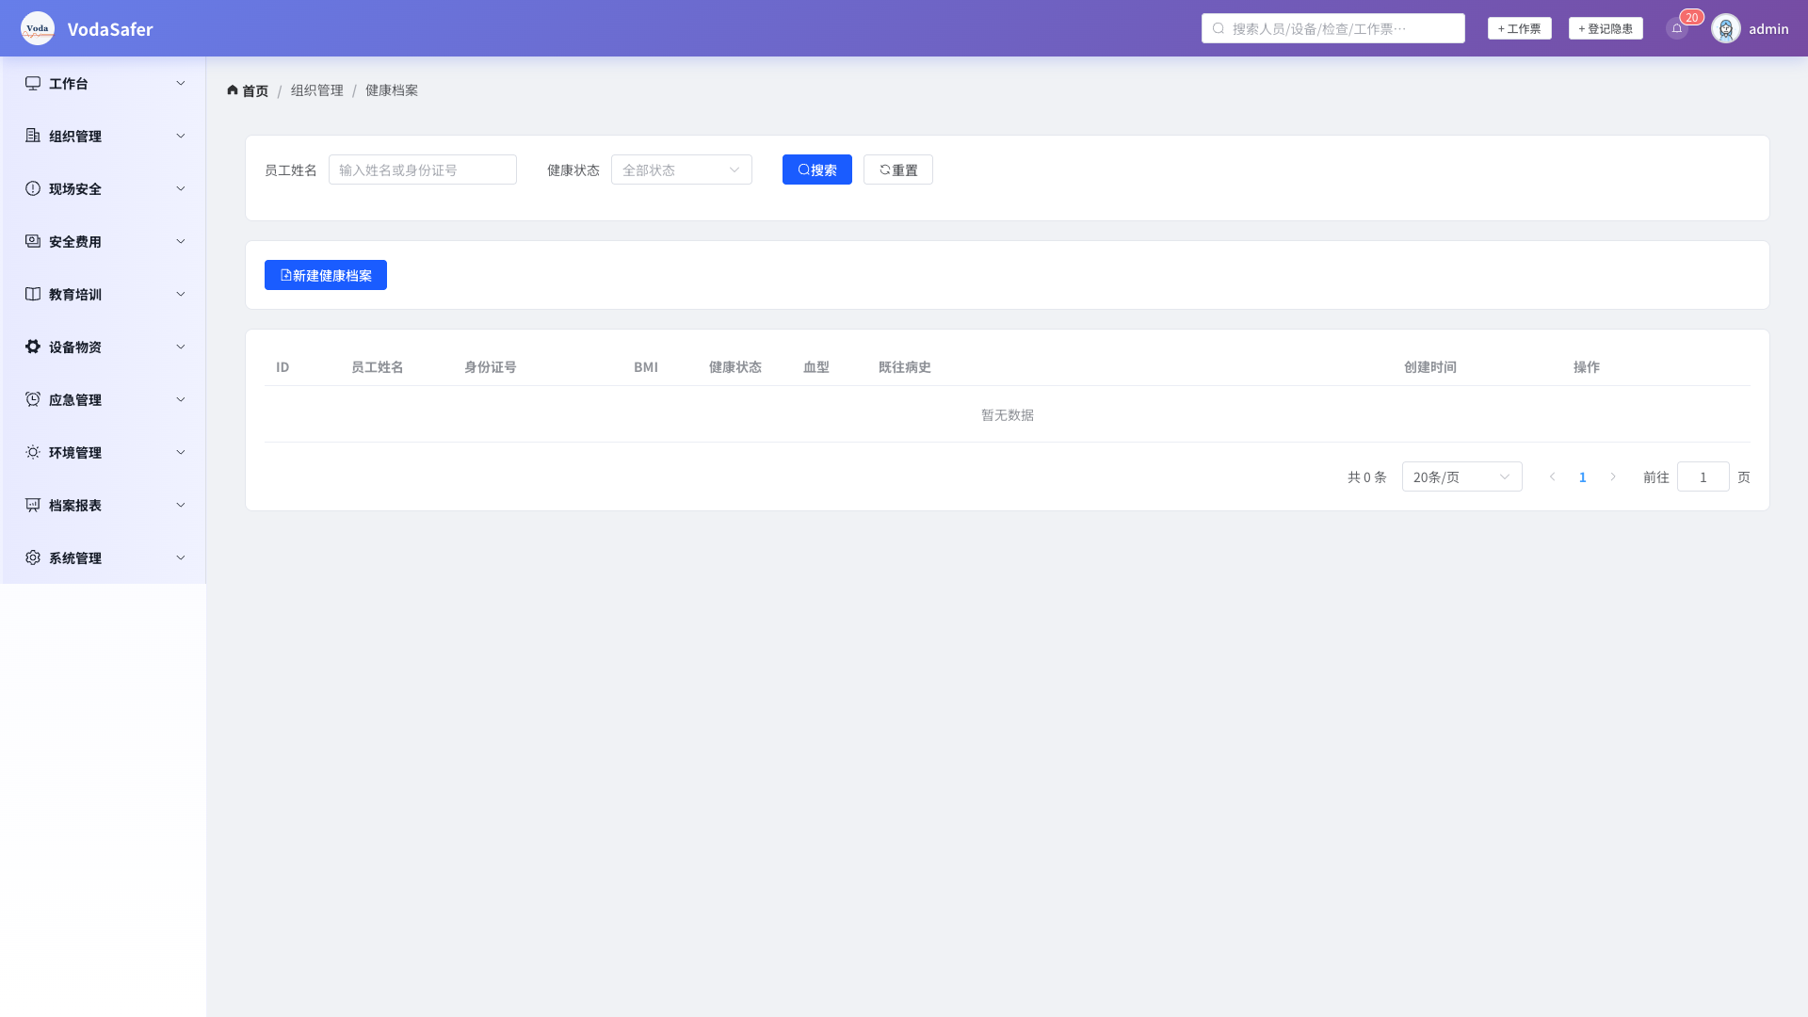This screenshot has width=1808, height=1017.
Task: Open the notification bell with 20 badge
Action: 1677,28
